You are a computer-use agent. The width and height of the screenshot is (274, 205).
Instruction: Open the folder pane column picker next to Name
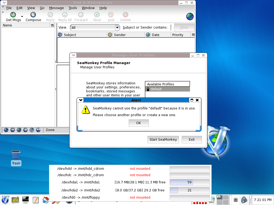click(x=52, y=25)
